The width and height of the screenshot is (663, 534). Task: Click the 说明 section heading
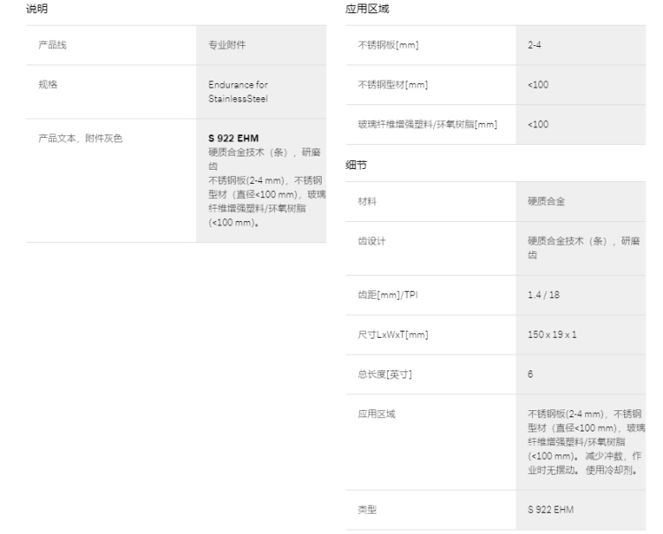pyautogui.click(x=36, y=9)
